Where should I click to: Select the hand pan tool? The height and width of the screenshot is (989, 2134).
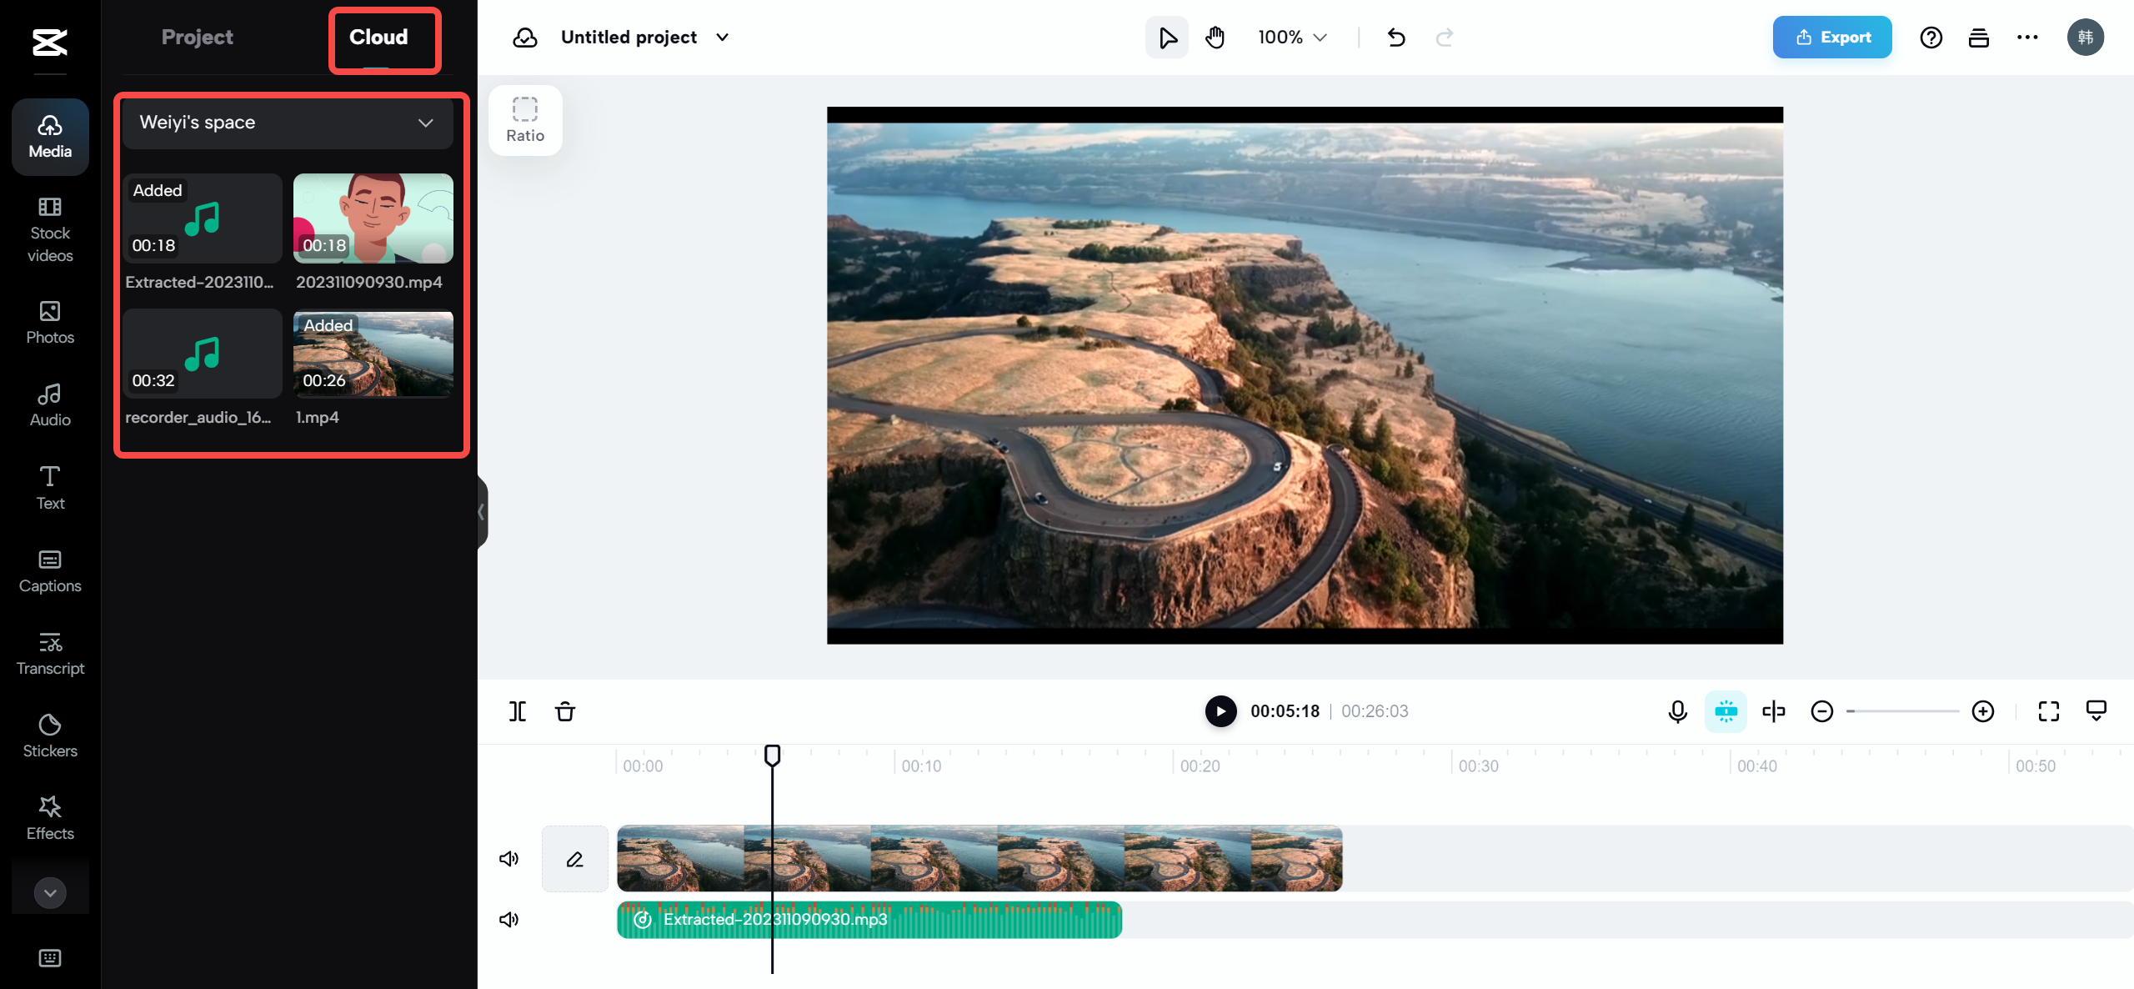coord(1215,38)
